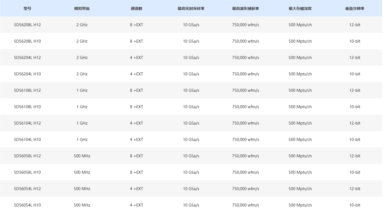Select model SDS6208L H10
This screenshot has width=383, height=221.
(x=27, y=41)
